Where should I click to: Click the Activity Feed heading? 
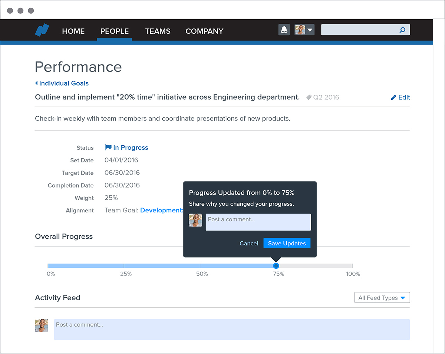57,298
